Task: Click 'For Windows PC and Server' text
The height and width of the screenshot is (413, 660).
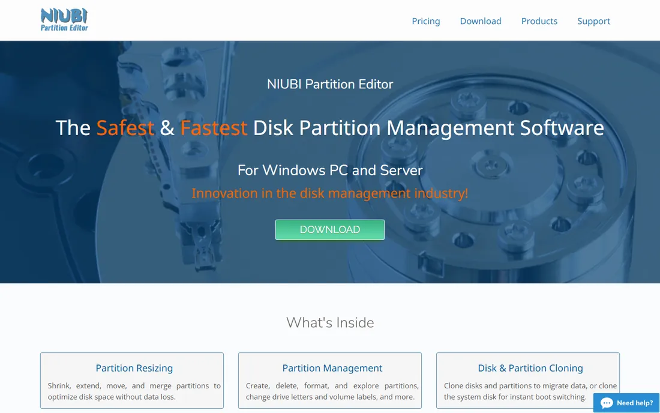Action: coord(329,170)
